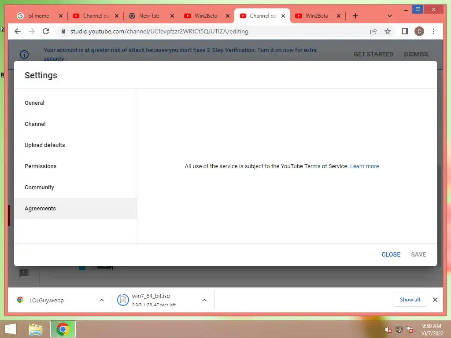451x338 pixels.
Task: Click the win7_64_bit.iso download progress icon
Action: [123, 300]
